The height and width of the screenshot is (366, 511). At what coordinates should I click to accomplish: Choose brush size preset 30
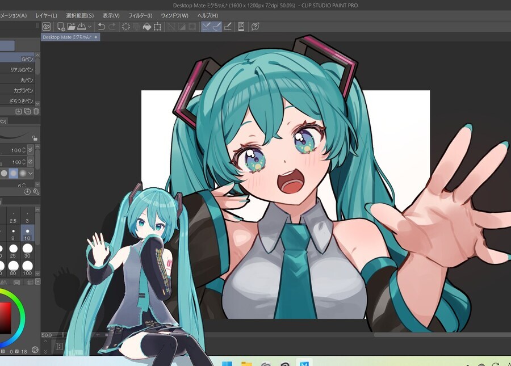click(x=27, y=251)
